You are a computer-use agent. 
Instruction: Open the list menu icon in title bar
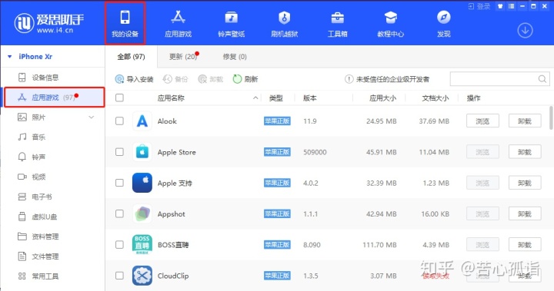pyautogui.click(x=511, y=6)
